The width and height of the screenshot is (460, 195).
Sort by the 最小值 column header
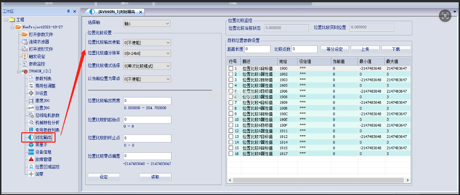click(371, 62)
